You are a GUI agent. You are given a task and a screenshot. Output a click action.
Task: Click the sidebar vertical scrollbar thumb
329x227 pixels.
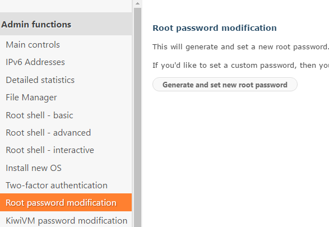point(138,118)
